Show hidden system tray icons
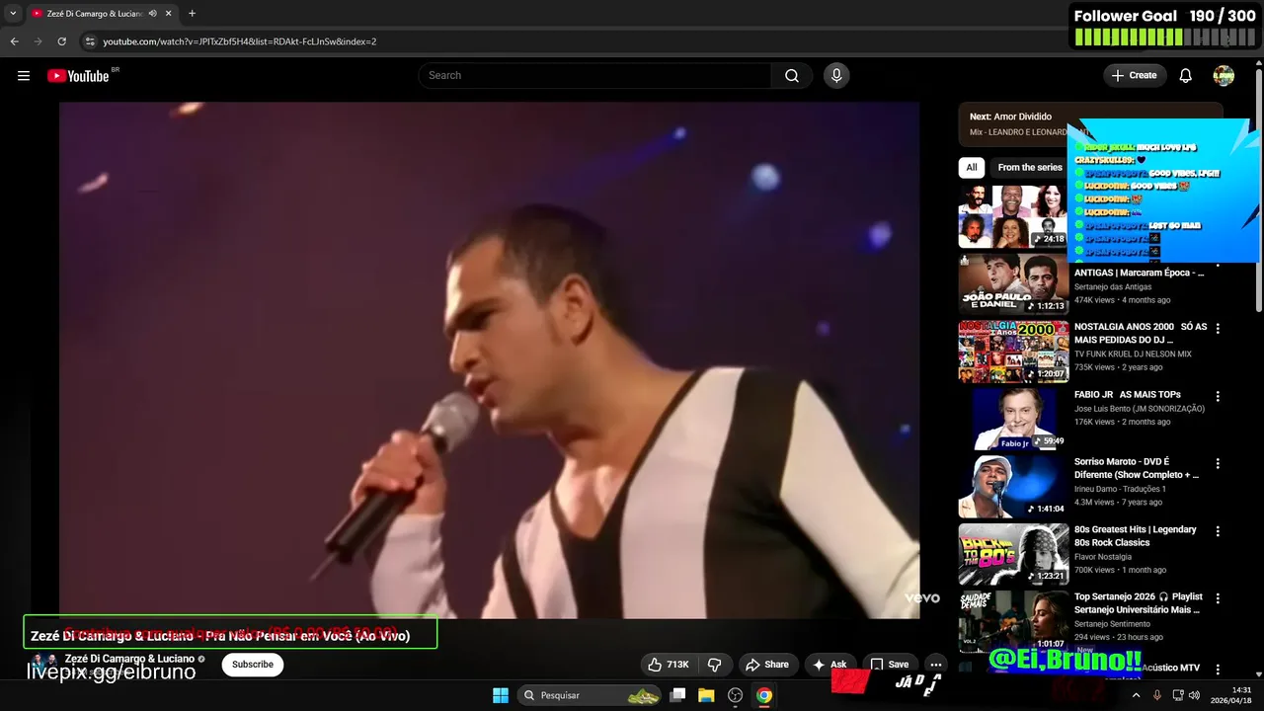Screen dimensions: 1264x711 [x=1136, y=695]
